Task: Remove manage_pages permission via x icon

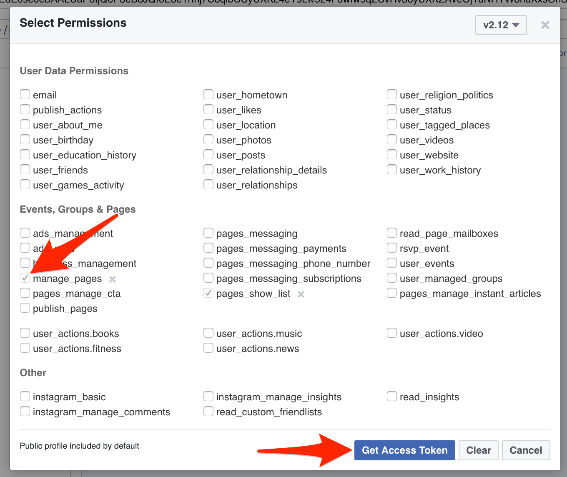Action: point(113,279)
